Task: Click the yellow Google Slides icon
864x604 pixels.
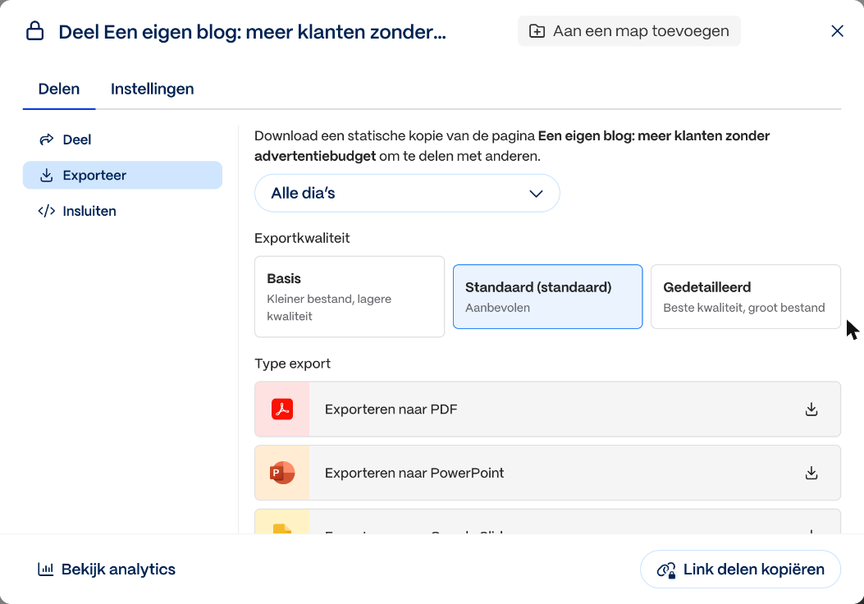Action: click(282, 528)
